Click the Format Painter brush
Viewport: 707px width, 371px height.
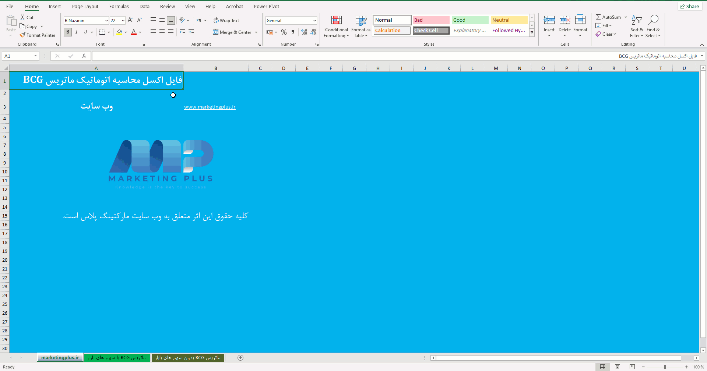pyautogui.click(x=23, y=35)
